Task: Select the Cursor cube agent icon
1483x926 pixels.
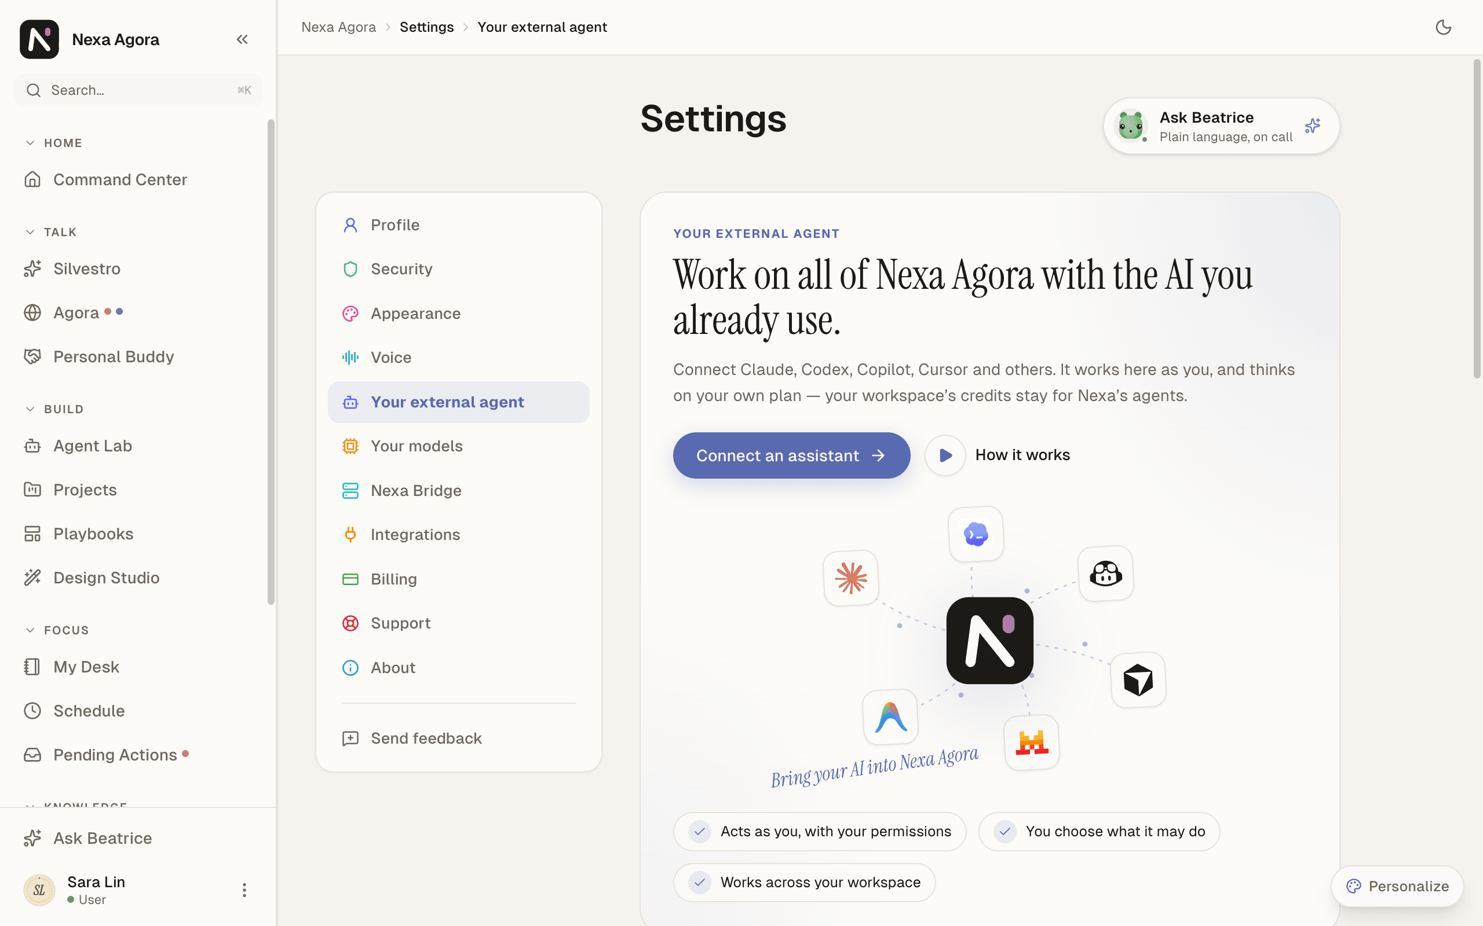Action: pos(1138,680)
